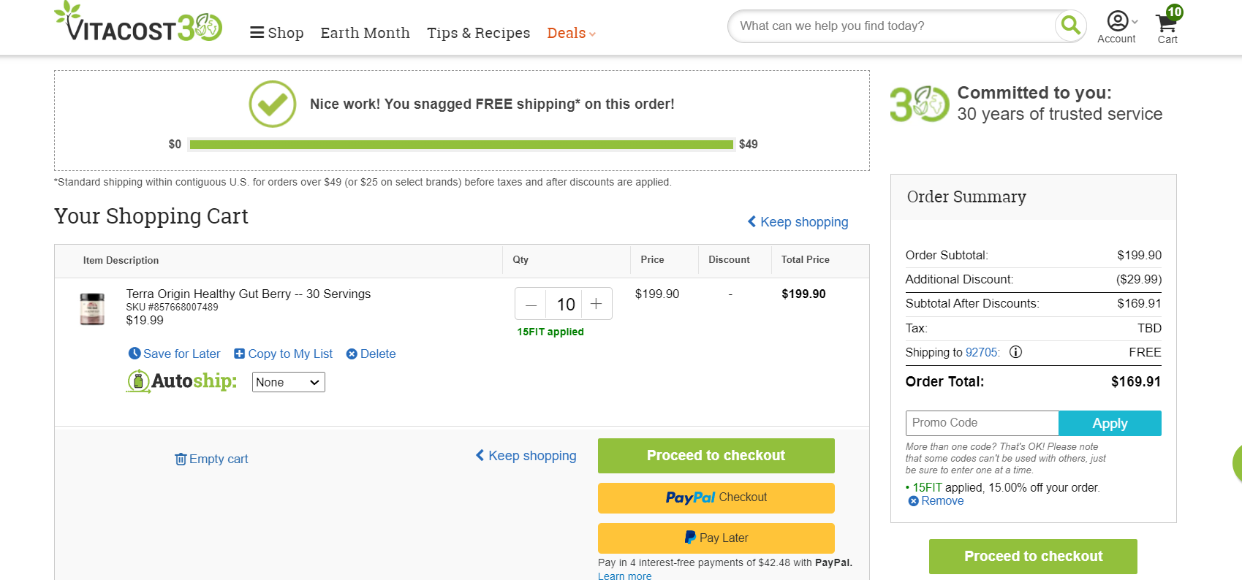Viewport: 1242px width, 580px height.
Task: Click the free shipping progress bar
Action: click(x=461, y=145)
